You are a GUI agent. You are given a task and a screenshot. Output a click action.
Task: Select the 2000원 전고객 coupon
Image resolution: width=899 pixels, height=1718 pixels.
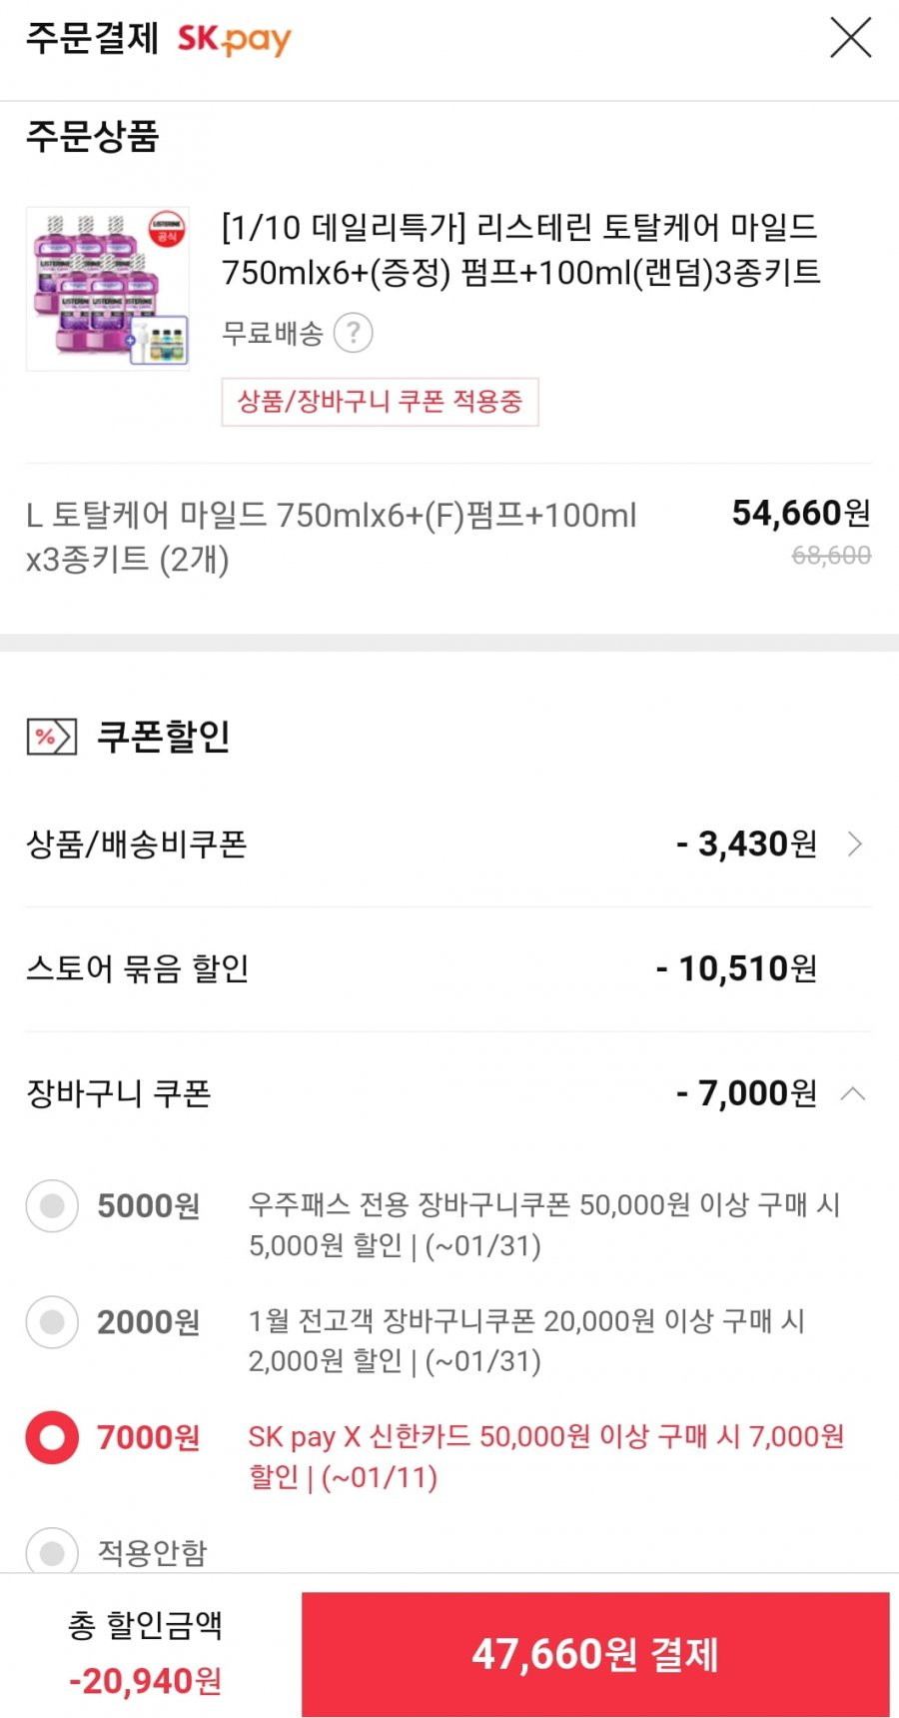(x=52, y=1322)
